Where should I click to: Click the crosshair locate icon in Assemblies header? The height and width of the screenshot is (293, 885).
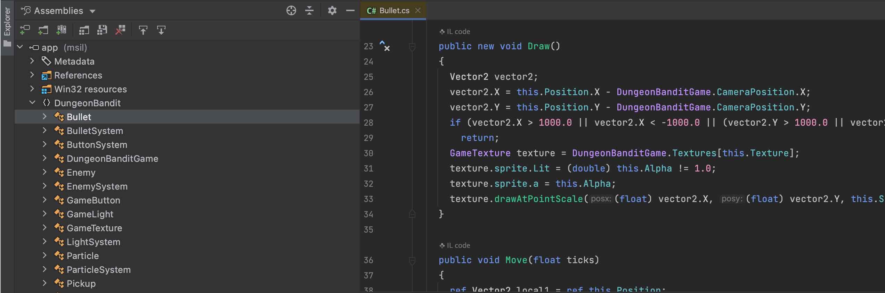pos(291,11)
